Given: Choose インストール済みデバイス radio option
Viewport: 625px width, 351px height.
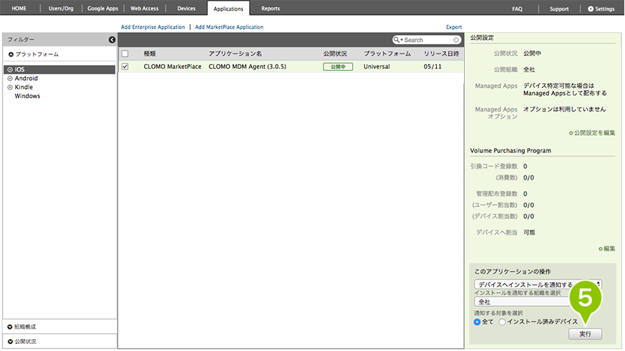Looking at the screenshot, I should coord(502,322).
